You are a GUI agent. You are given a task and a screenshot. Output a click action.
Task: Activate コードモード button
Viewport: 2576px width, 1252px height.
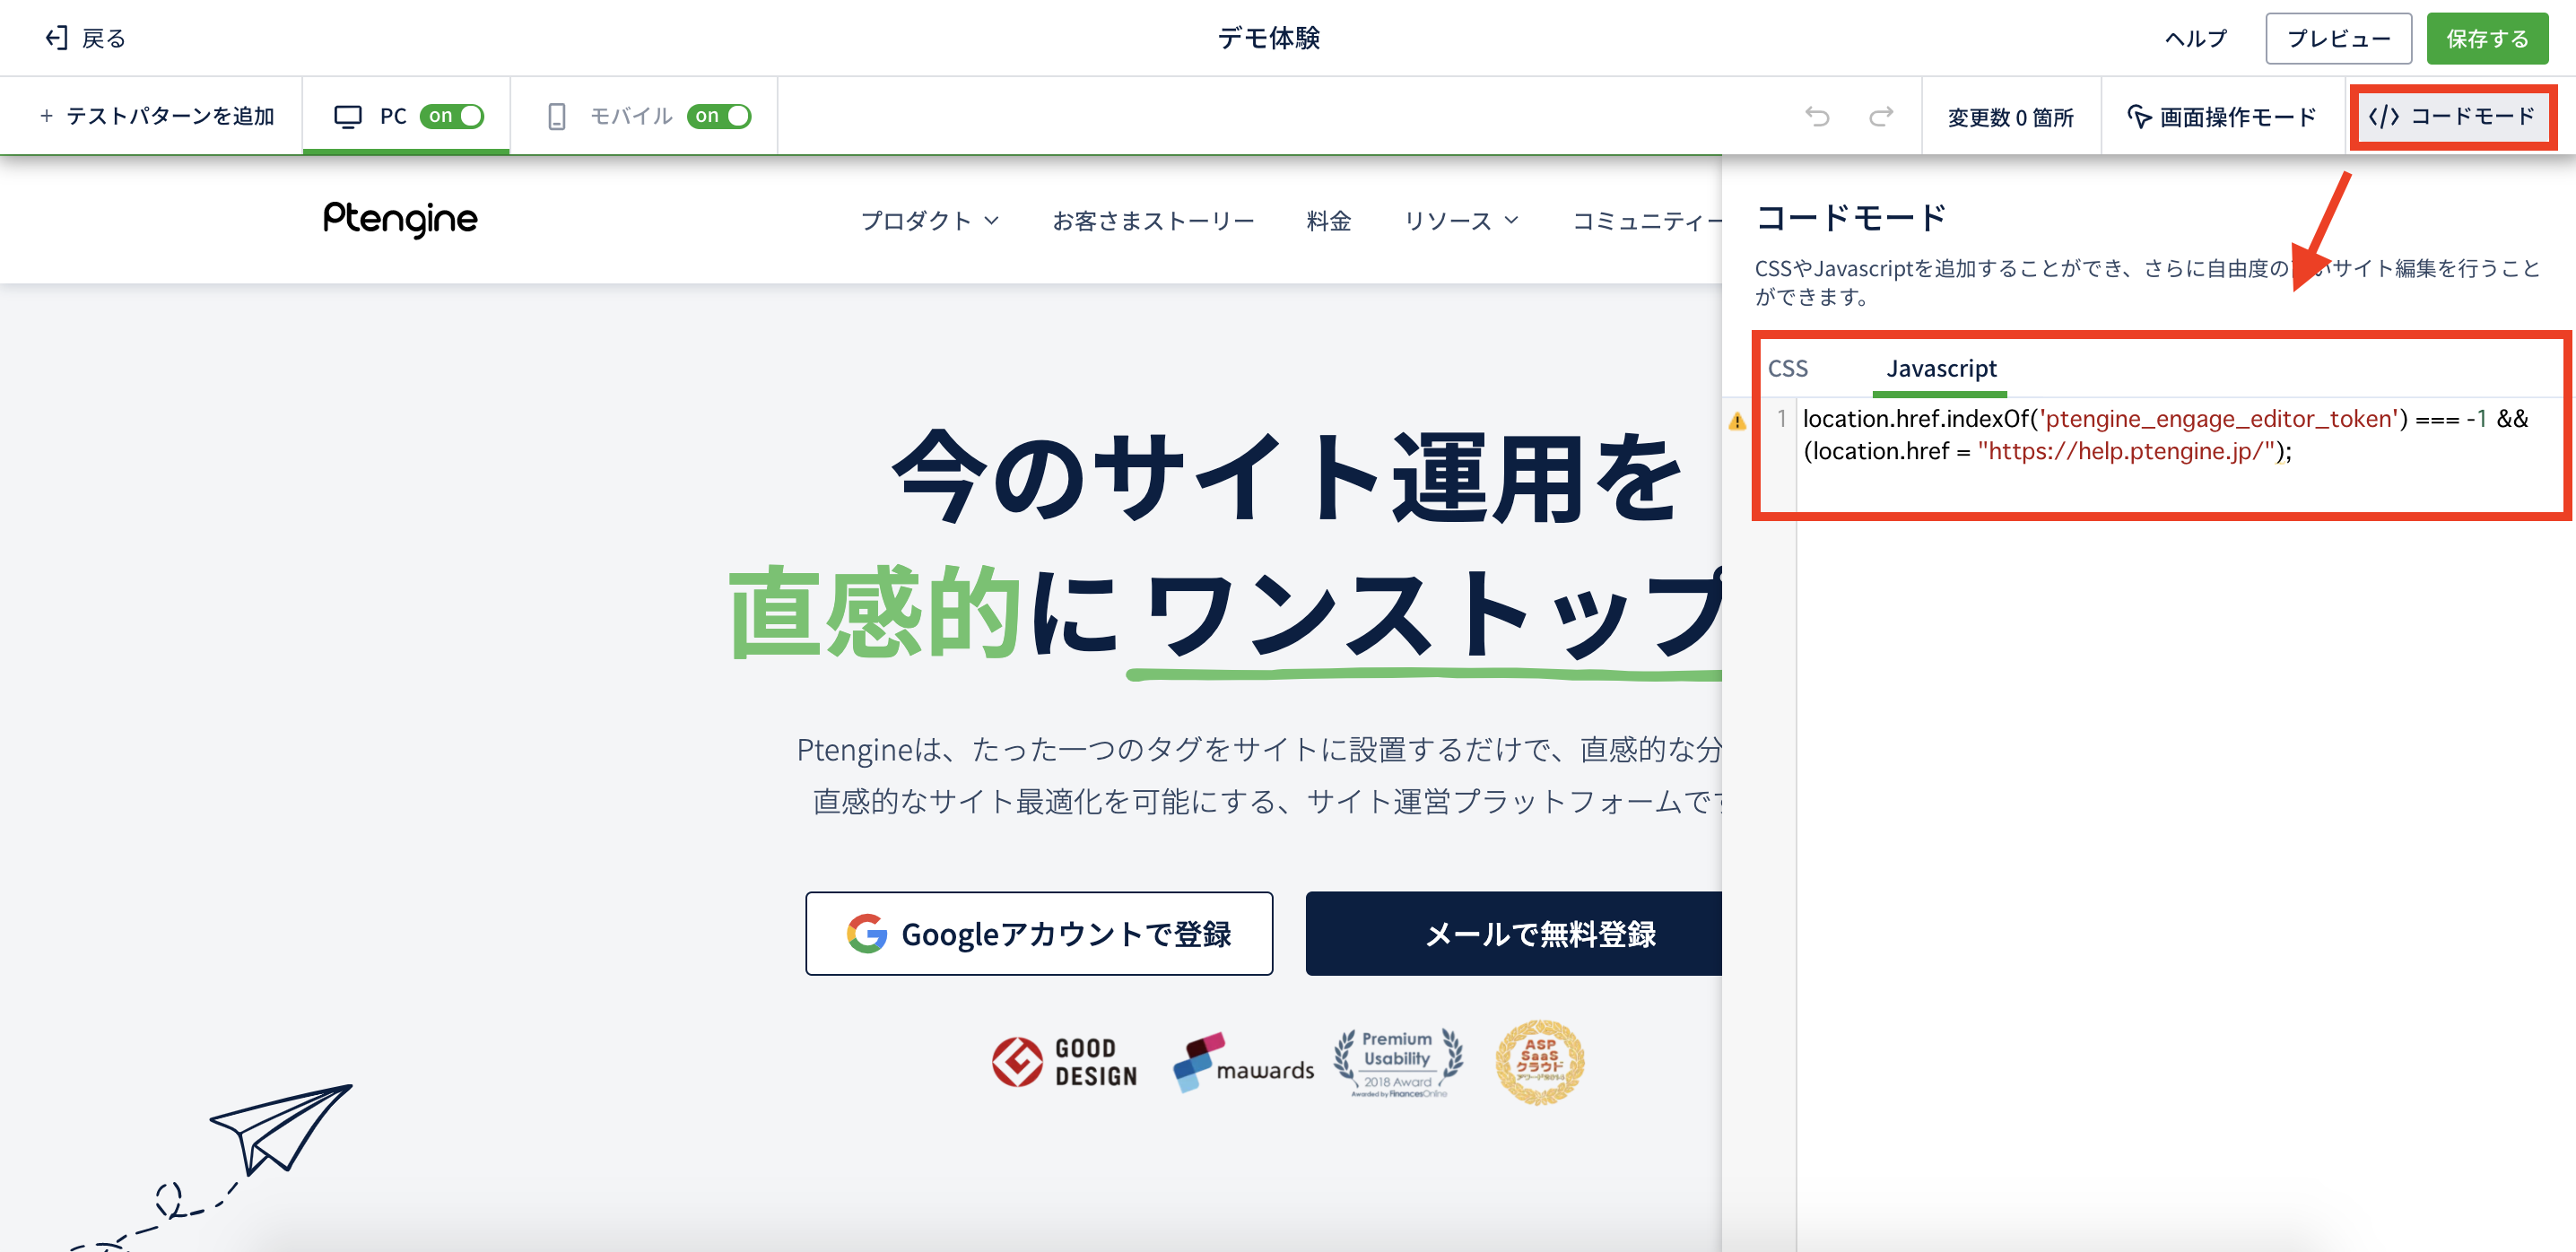click(x=2452, y=117)
